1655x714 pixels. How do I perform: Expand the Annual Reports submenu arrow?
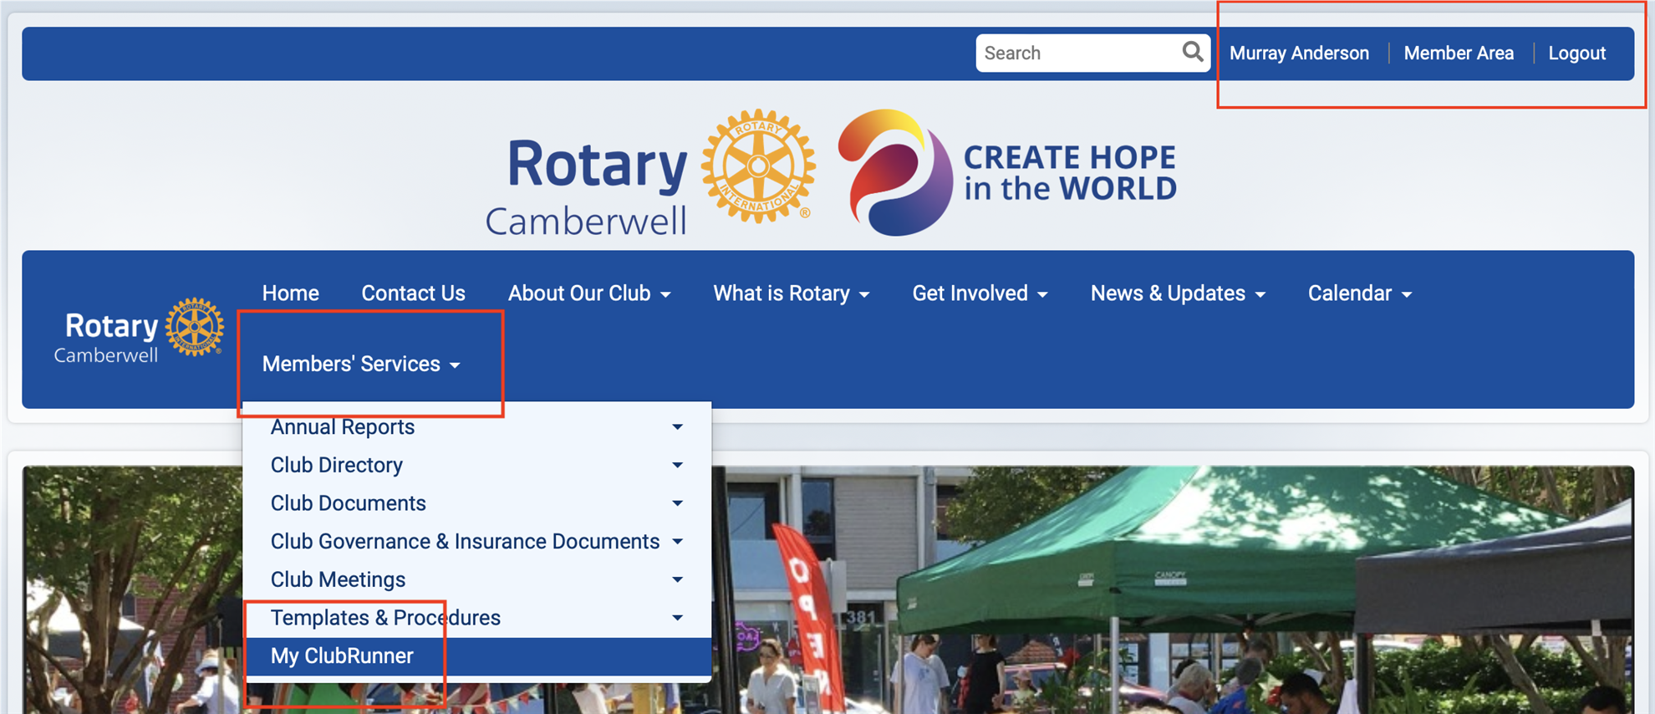(677, 427)
